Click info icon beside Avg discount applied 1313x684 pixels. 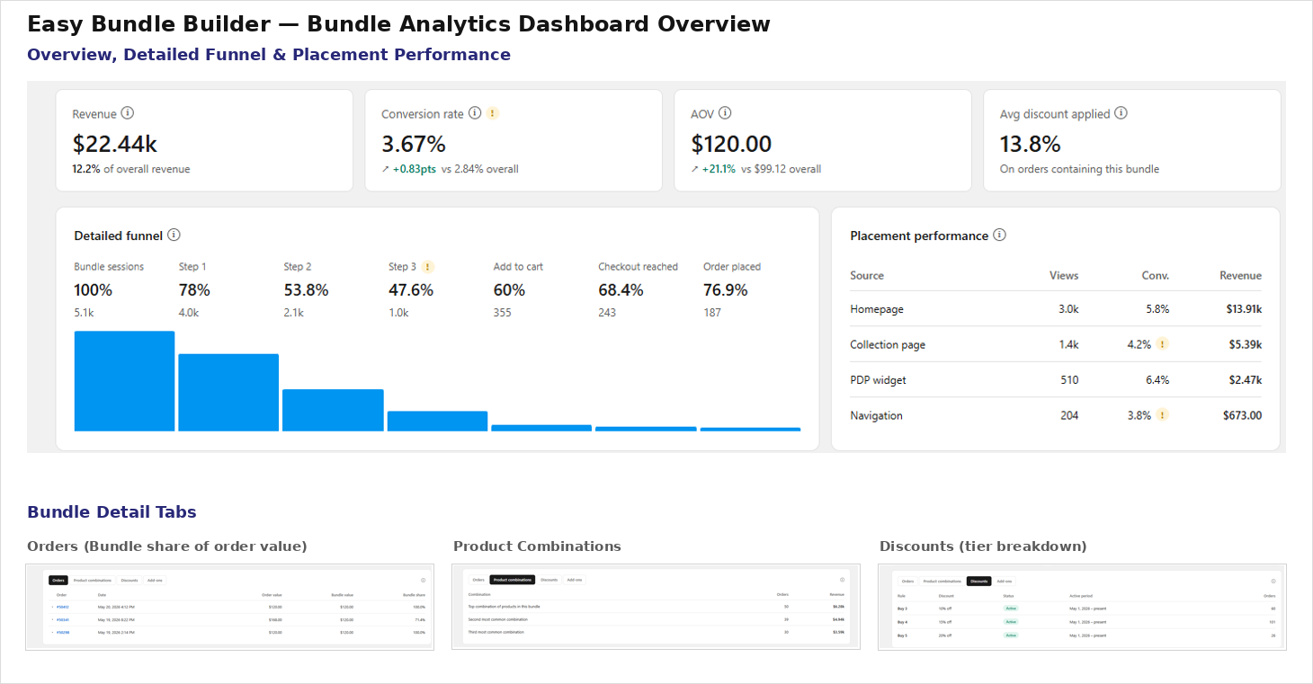[1121, 113]
